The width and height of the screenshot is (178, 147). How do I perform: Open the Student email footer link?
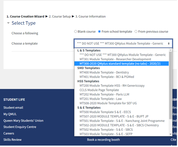pos(13,108)
